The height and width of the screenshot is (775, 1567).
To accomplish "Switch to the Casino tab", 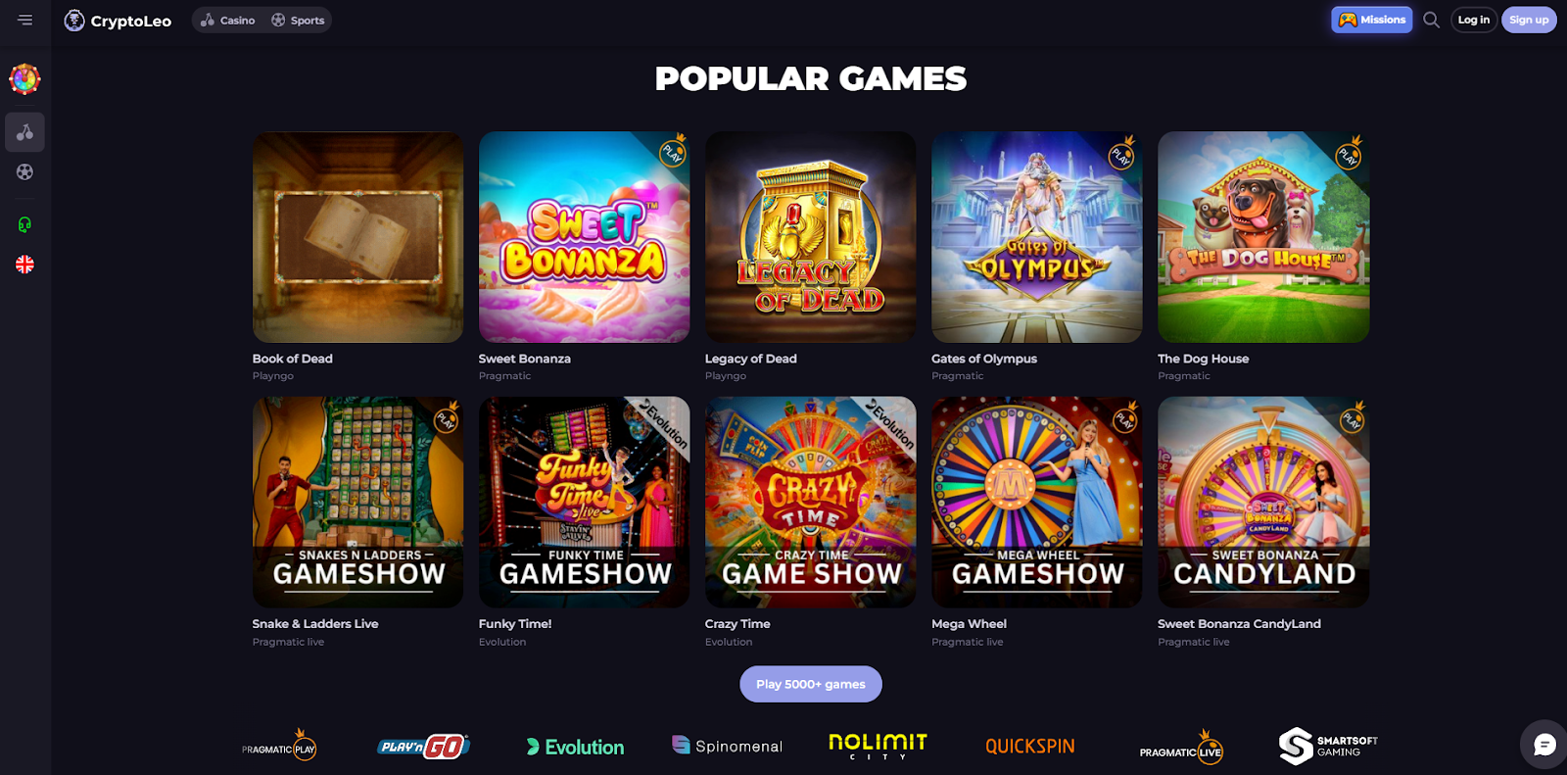I will tap(228, 21).
